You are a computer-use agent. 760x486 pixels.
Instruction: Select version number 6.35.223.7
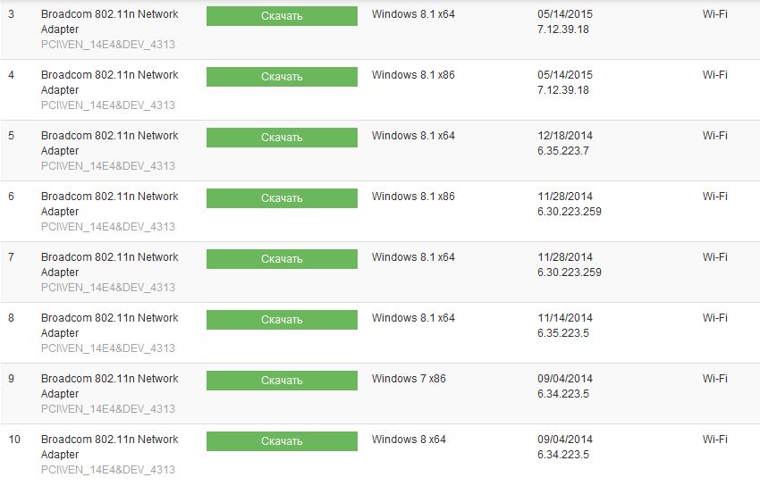pyautogui.click(x=562, y=151)
